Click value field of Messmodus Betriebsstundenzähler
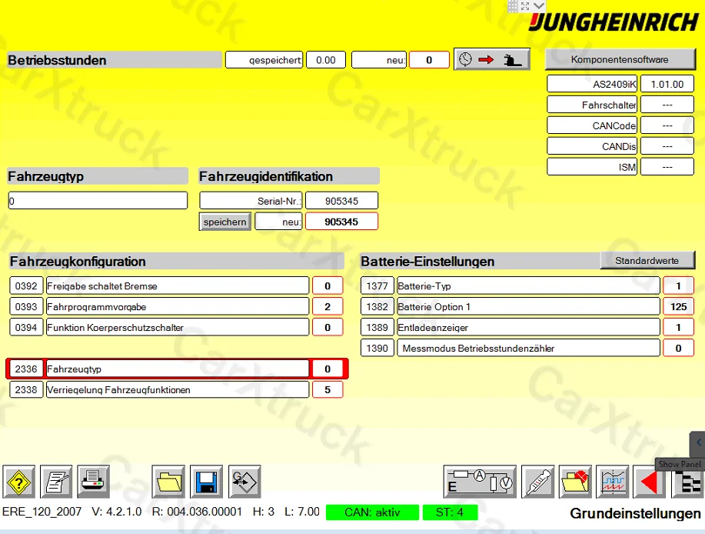Viewport: 705px width, 534px height. [x=678, y=348]
